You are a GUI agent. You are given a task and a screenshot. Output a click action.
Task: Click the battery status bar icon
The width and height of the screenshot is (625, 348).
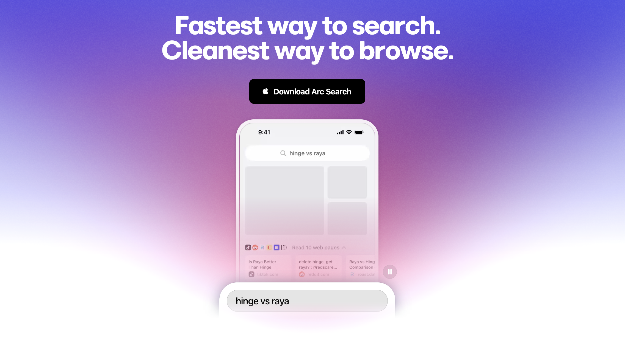point(360,131)
